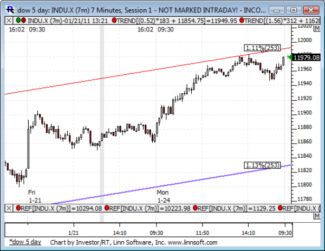Select the 1.11%(253) trendline label
Image resolution: width=325 pixels, height=251 pixels.
click(x=262, y=48)
